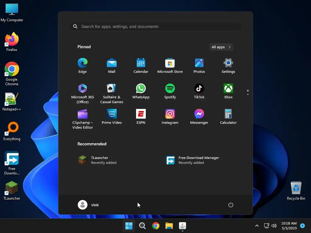Open the Calendar app

coord(141,66)
